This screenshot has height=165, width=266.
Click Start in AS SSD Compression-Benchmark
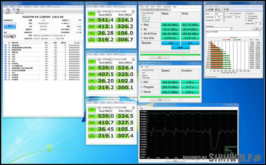(175, 161)
